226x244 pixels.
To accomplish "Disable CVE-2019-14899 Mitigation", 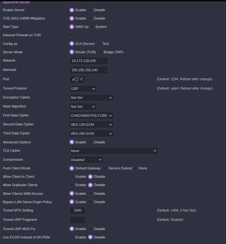I will (x=91, y=18).
